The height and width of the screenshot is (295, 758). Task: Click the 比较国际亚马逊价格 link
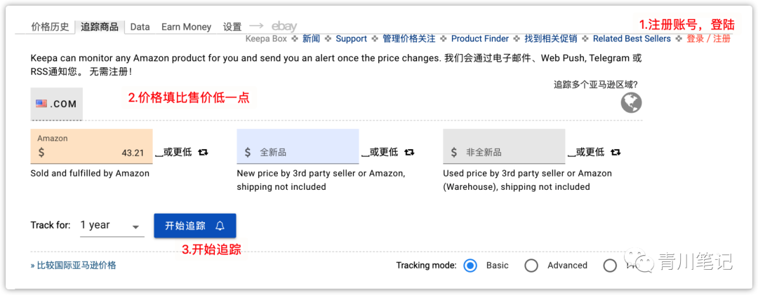click(x=74, y=265)
